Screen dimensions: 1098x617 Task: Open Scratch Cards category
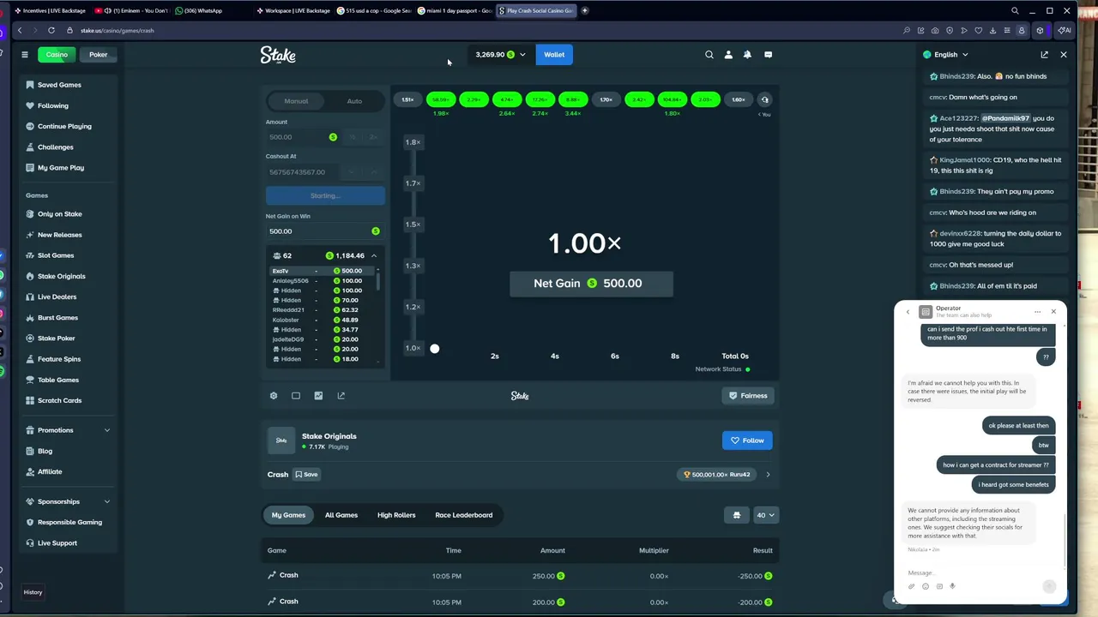pyautogui.click(x=59, y=400)
